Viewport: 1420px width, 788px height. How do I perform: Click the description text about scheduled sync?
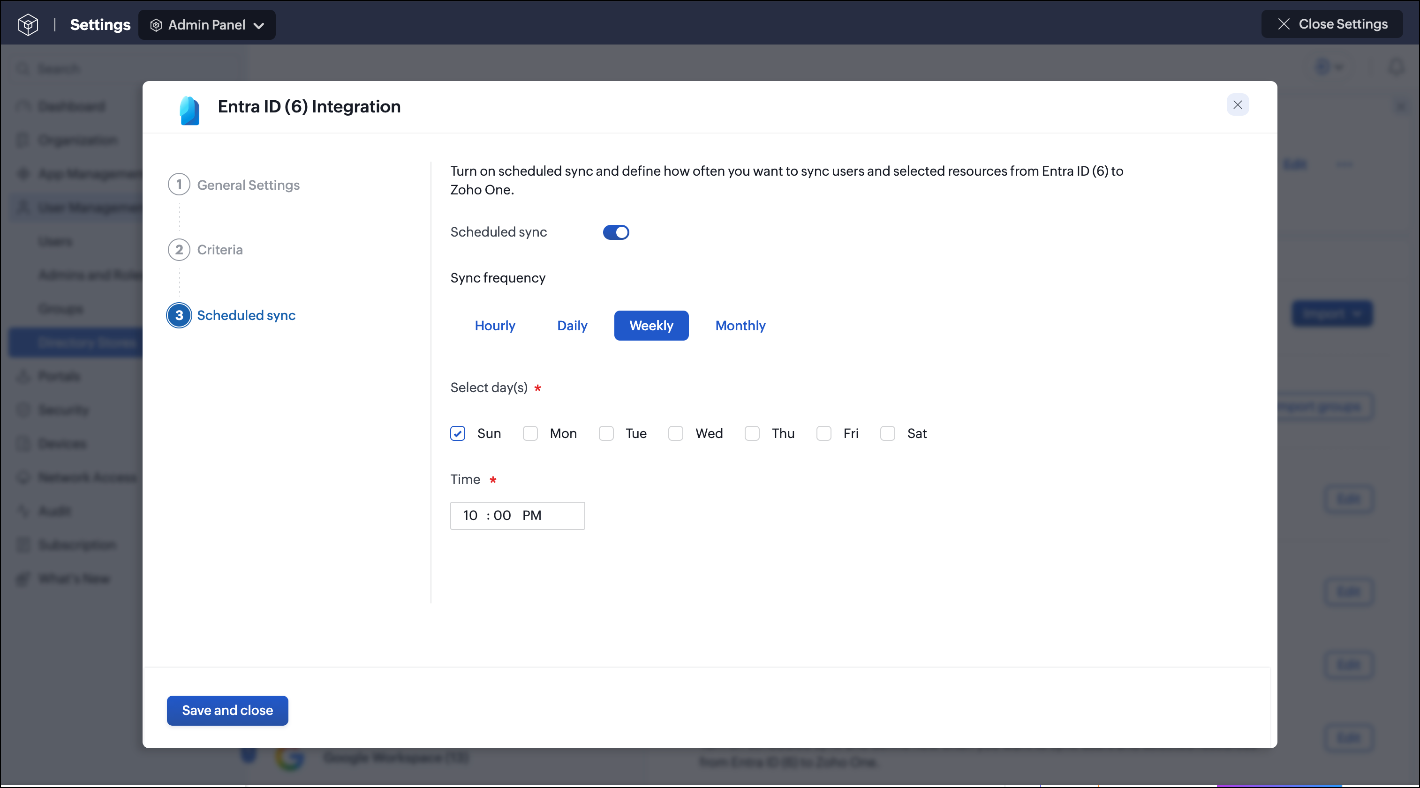[x=786, y=180]
